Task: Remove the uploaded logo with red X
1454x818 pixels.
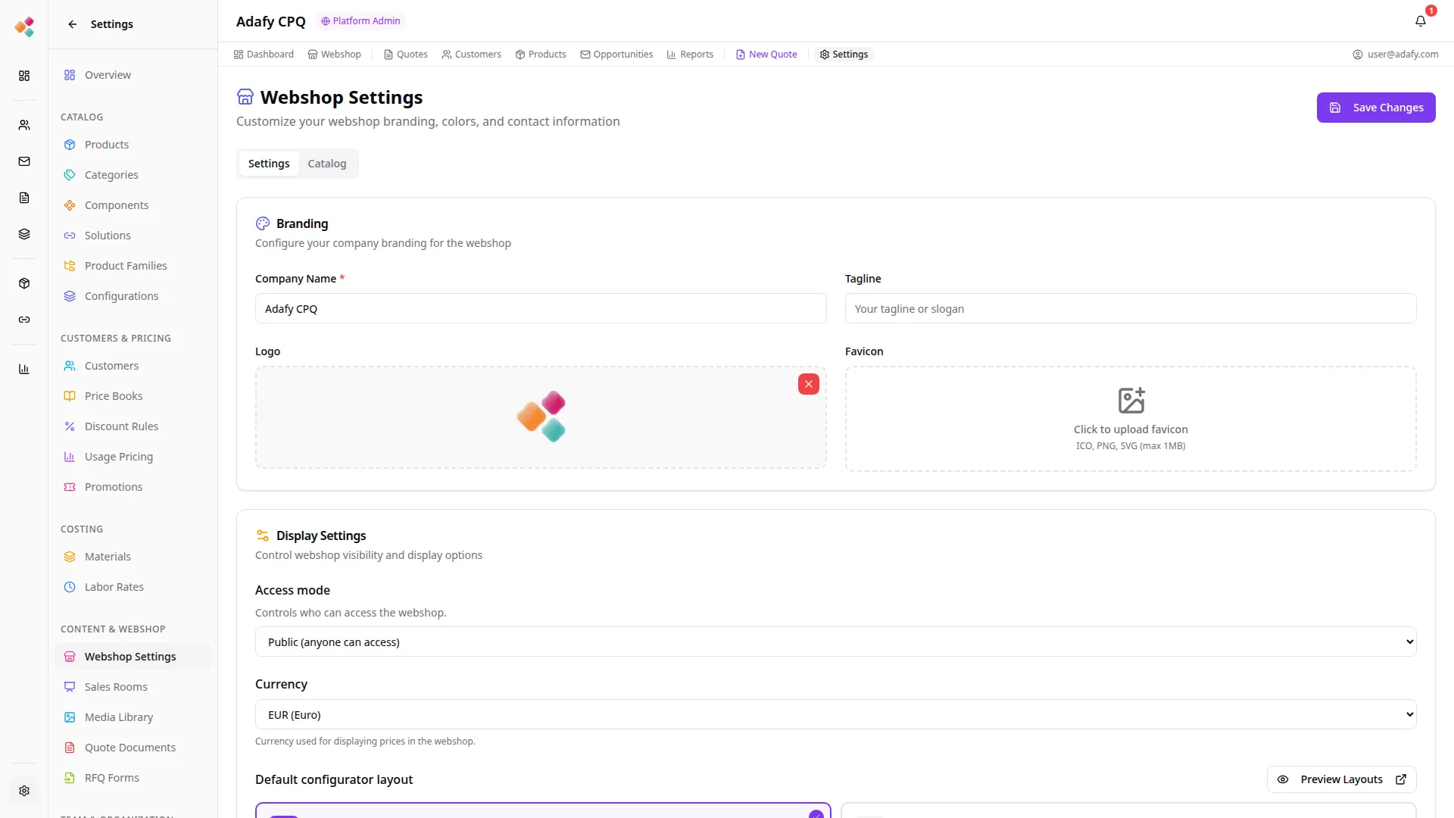Action: pyautogui.click(x=808, y=384)
